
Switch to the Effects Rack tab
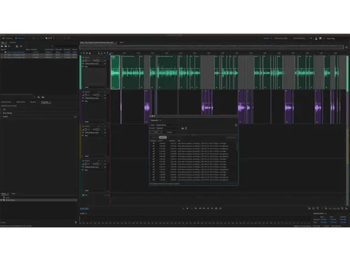20,102
